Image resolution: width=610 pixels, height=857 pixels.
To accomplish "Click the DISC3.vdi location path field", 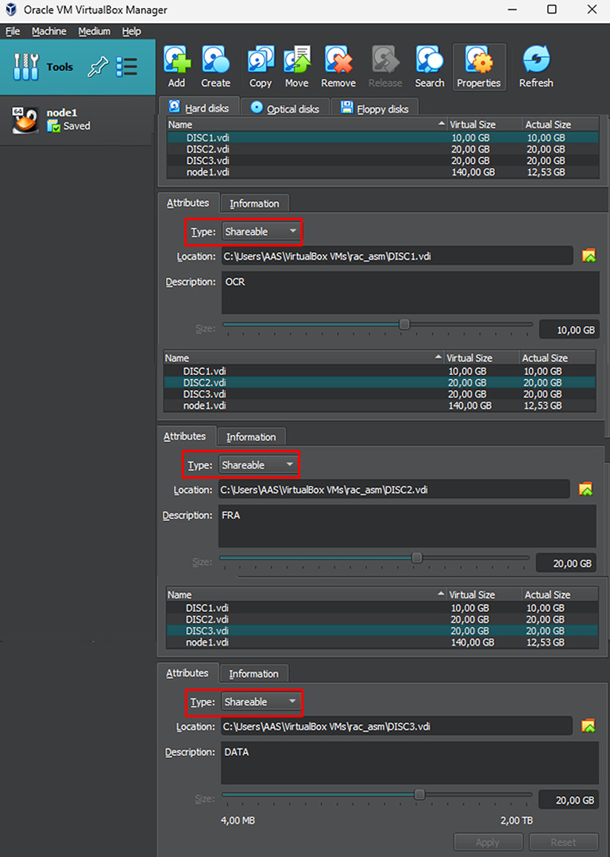I will pos(396,726).
